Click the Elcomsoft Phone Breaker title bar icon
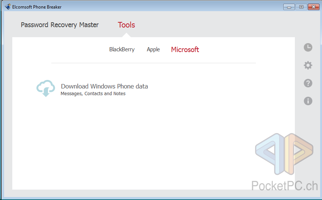 pos(7,7)
